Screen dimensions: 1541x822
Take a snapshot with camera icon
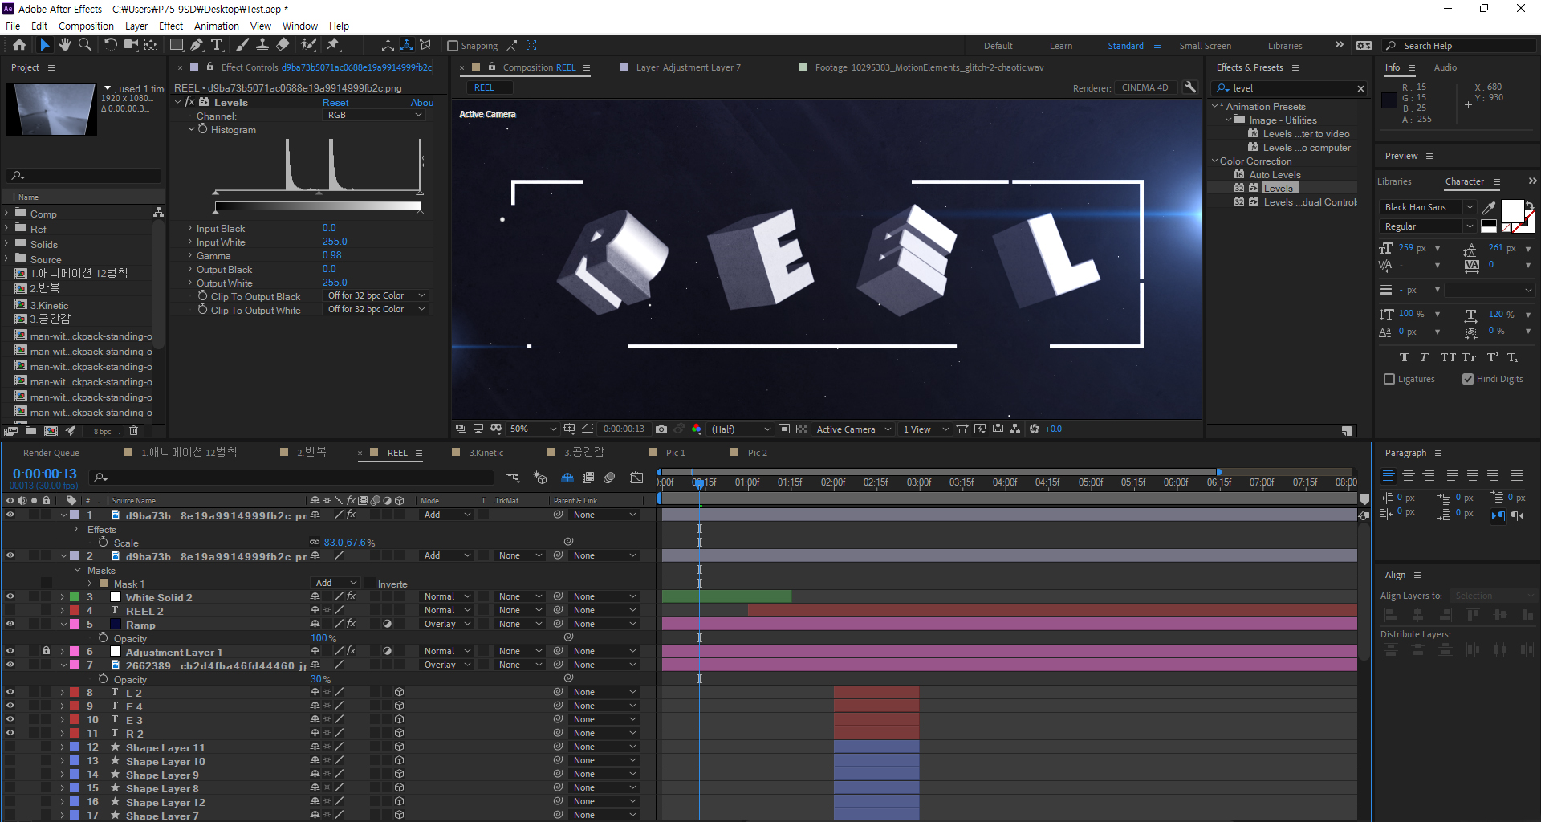pyautogui.click(x=661, y=429)
